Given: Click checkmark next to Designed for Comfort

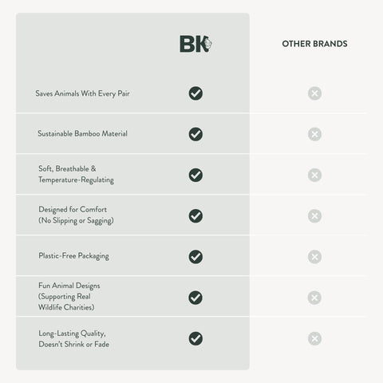Looking at the screenshot, I should click(x=195, y=216).
